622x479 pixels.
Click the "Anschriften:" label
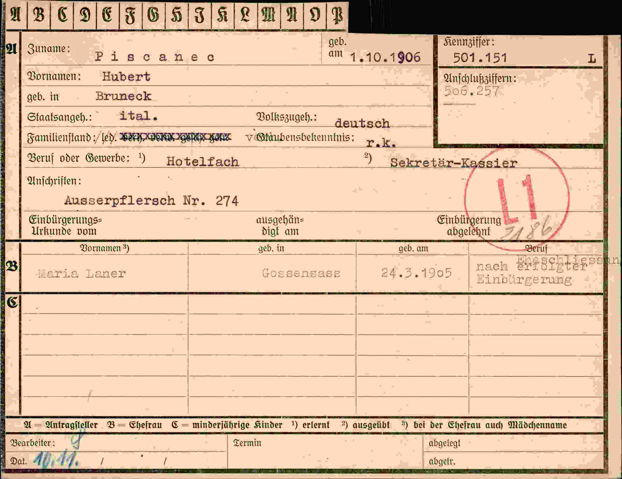pos(54,181)
